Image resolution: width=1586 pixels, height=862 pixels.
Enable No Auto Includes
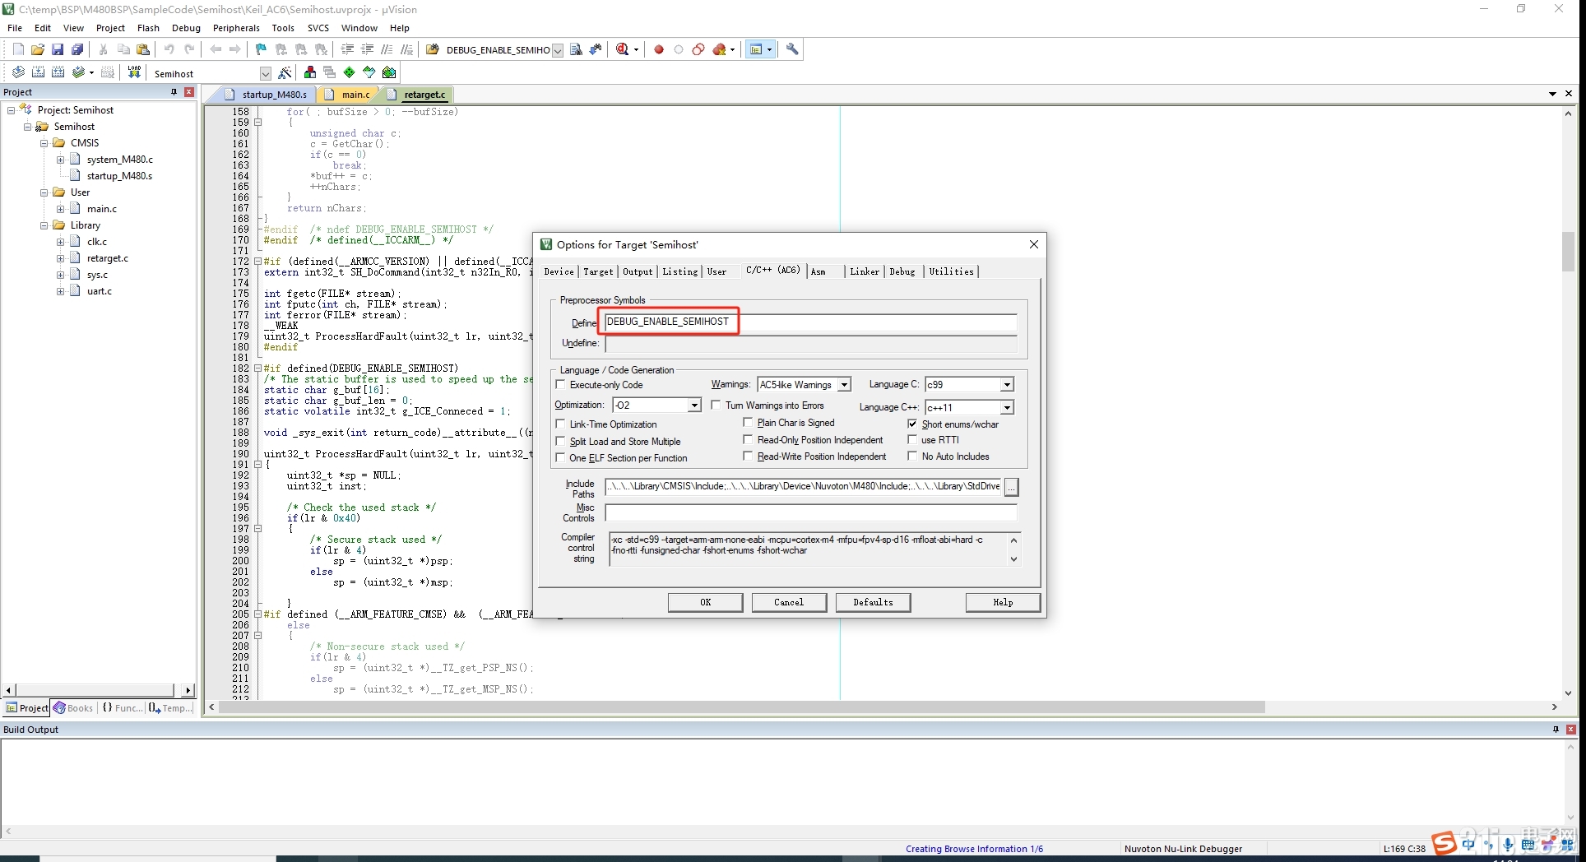click(x=912, y=456)
